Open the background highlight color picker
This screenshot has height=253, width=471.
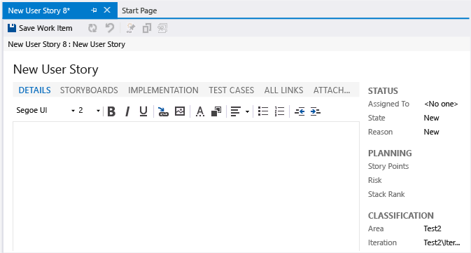coord(216,111)
